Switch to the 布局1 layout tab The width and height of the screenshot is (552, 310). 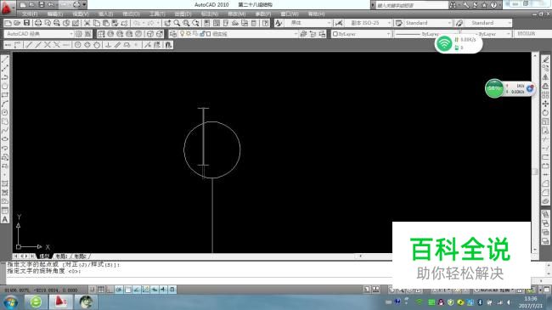[x=62, y=256]
